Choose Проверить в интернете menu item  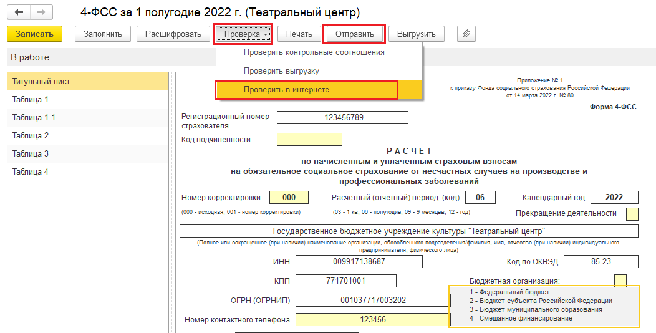319,90
